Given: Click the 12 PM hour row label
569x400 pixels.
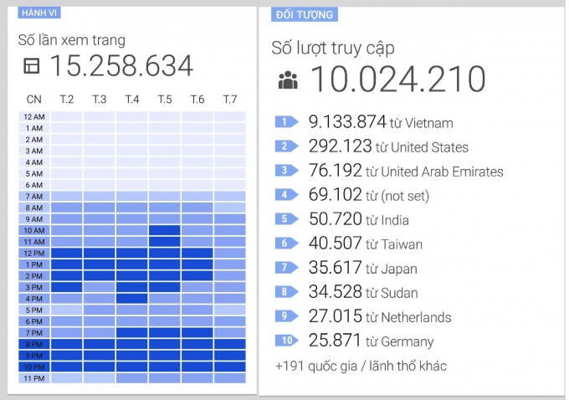Looking at the screenshot, I should [x=34, y=253].
